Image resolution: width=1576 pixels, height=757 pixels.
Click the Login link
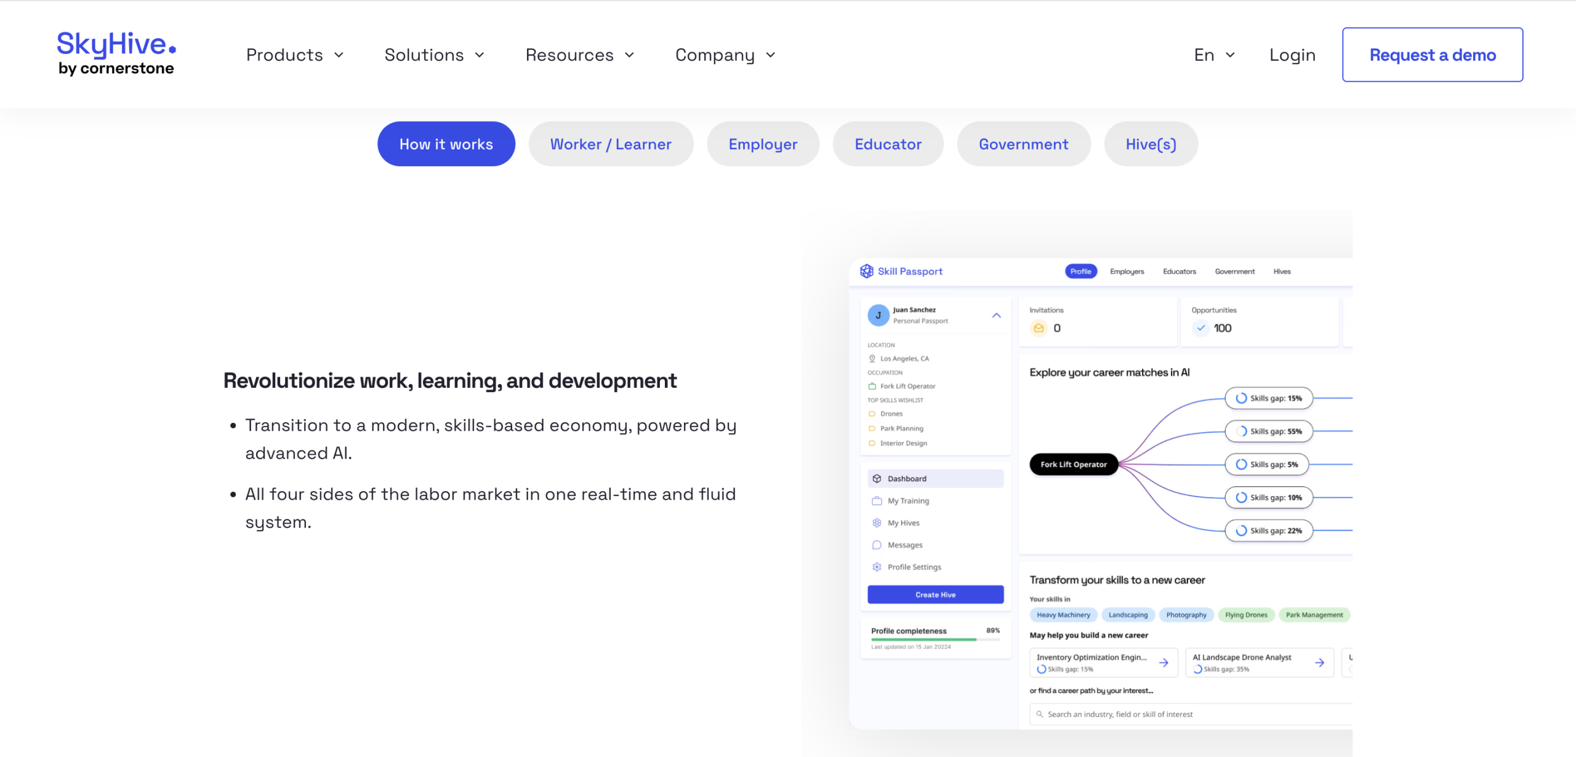coord(1292,55)
